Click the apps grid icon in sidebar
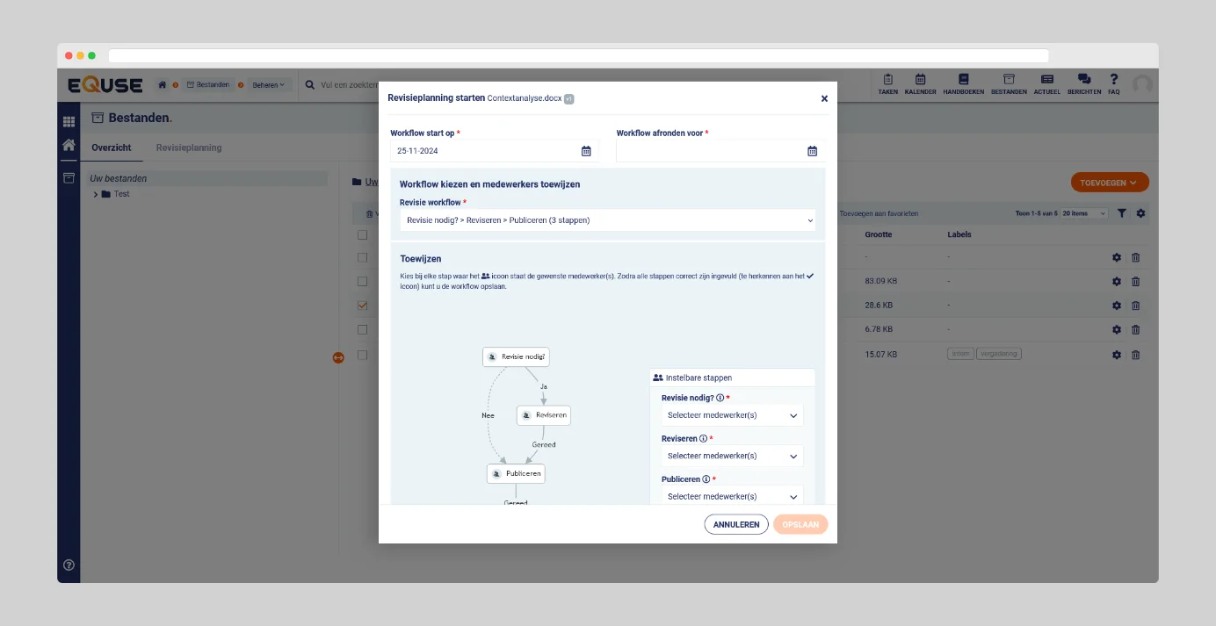This screenshot has height=626, width=1216. point(69,121)
